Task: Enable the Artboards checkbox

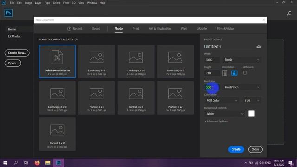Action: pos(245,73)
